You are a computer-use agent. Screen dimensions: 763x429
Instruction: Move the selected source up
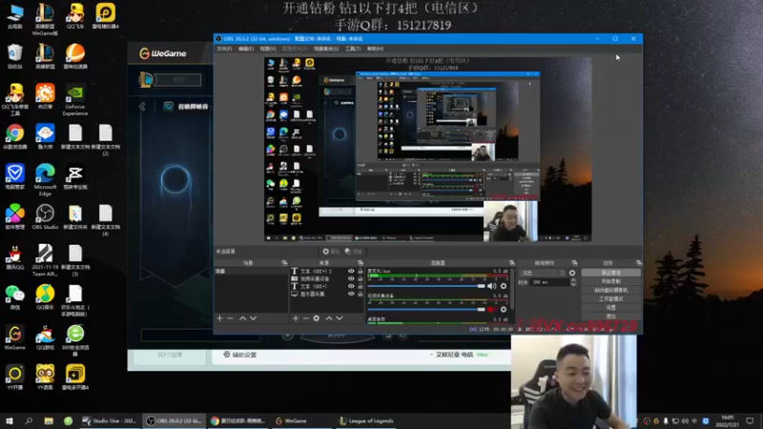point(329,318)
